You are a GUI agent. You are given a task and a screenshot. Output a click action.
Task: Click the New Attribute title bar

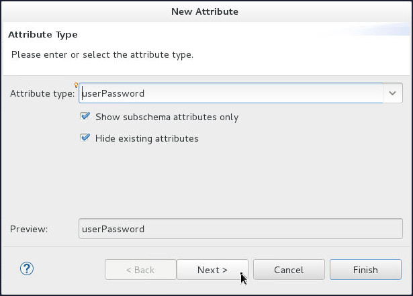pos(205,11)
